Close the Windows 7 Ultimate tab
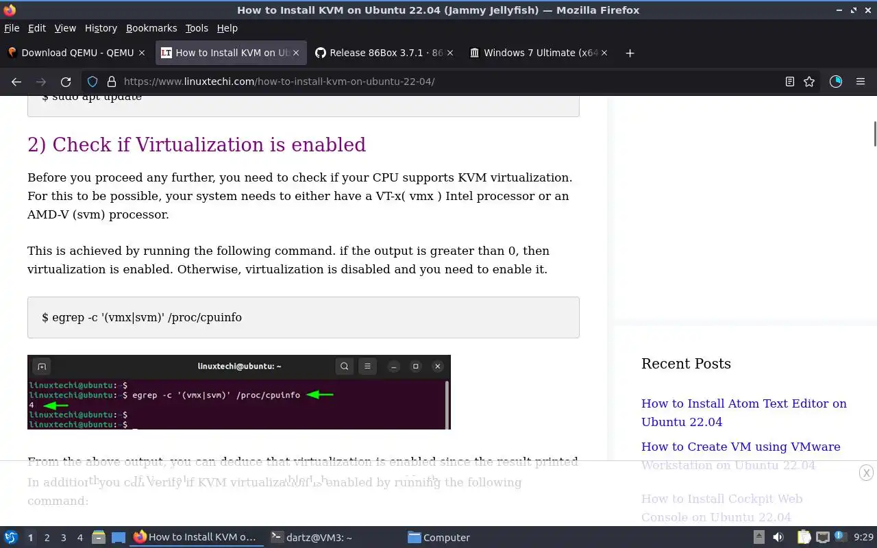 click(604, 53)
